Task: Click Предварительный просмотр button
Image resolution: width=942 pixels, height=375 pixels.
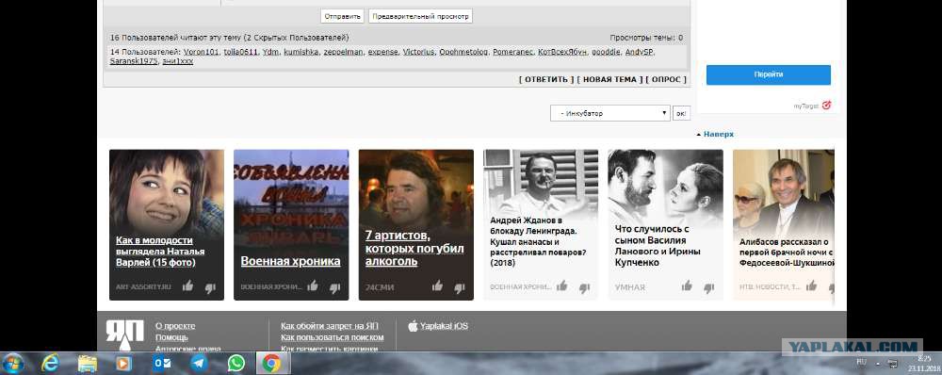Action: click(420, 16)
